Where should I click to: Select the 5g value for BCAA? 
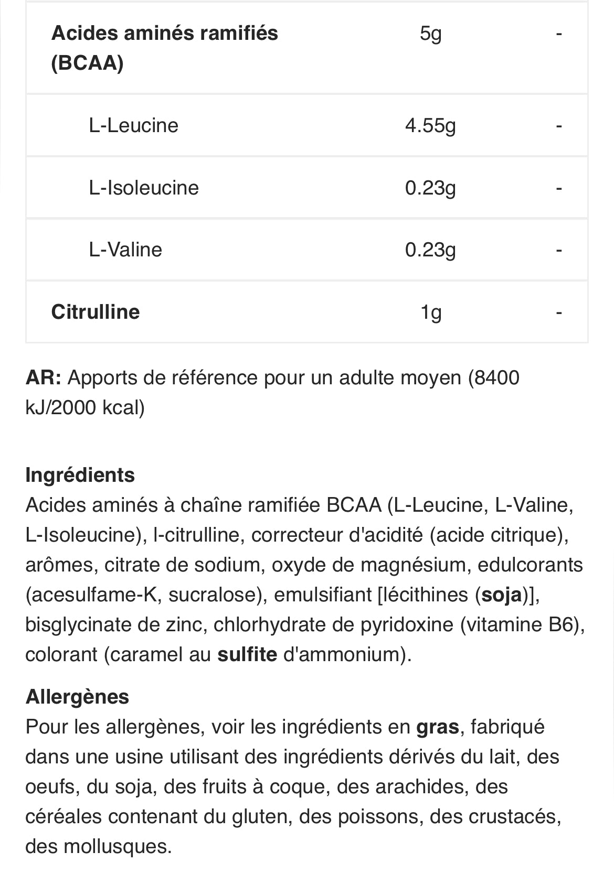coord(430,34)
